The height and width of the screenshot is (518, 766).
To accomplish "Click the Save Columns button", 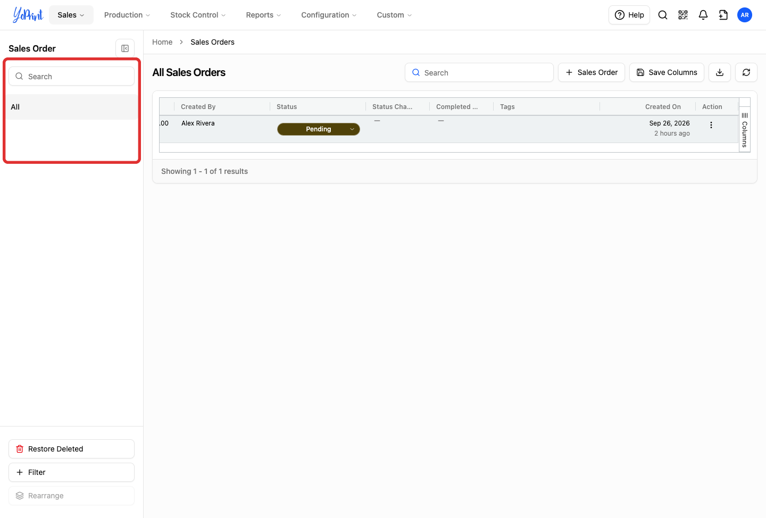I will [667, 72].
